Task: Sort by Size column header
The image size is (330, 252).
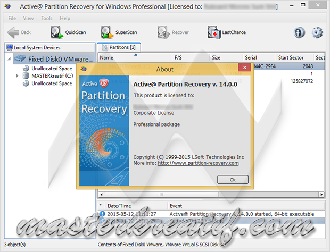Action: [x=226, y=57]
